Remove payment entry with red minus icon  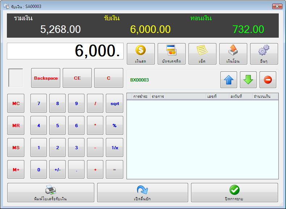coord(268,80)
